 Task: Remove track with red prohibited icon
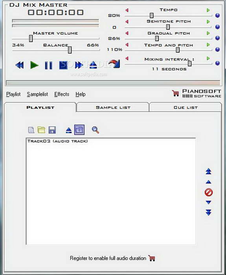(x=209, y=192)
